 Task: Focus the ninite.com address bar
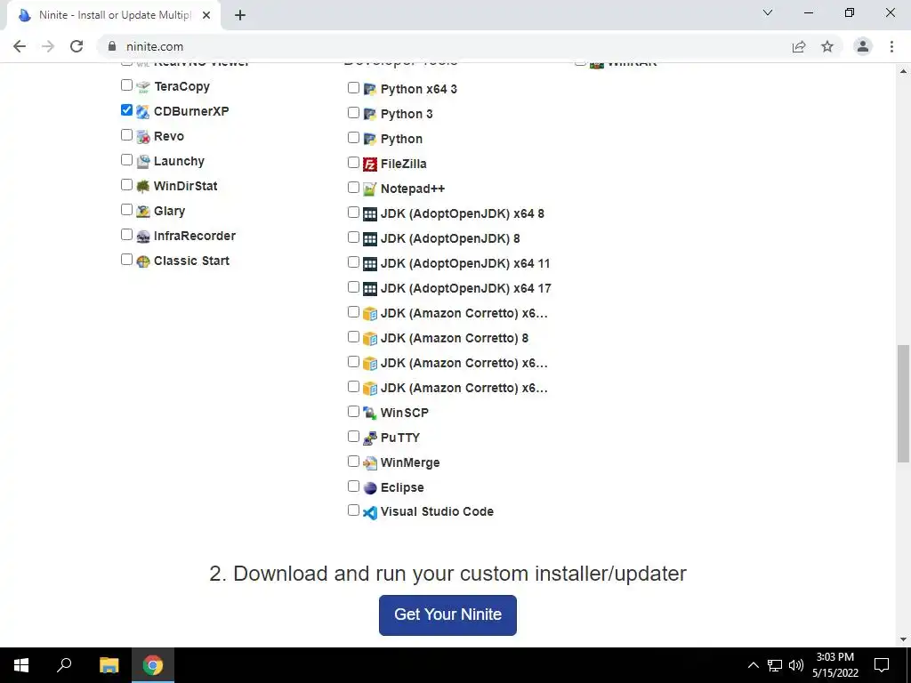[447, 46]
